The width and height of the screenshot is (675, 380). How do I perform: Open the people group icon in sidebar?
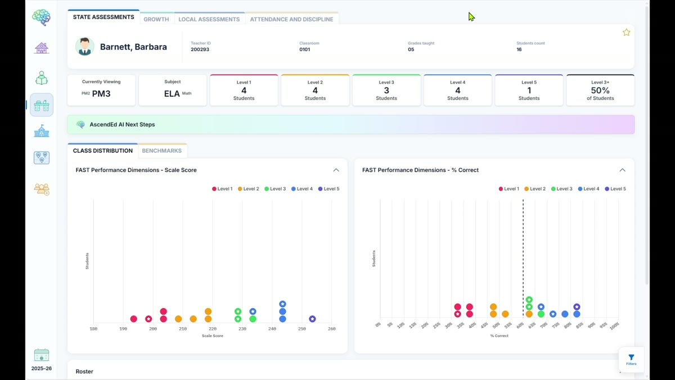pyautogui.click(x=42, y=189)
